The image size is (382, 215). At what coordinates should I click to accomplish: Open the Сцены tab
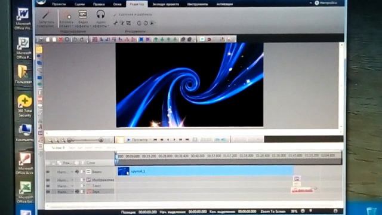[x=79, y=4]
